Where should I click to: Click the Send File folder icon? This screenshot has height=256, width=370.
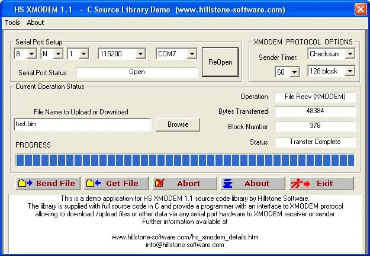pos(25,183)
